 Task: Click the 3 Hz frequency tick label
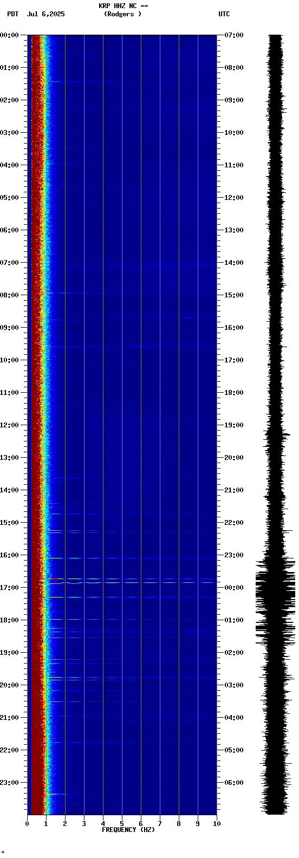(x=84, y=824)
